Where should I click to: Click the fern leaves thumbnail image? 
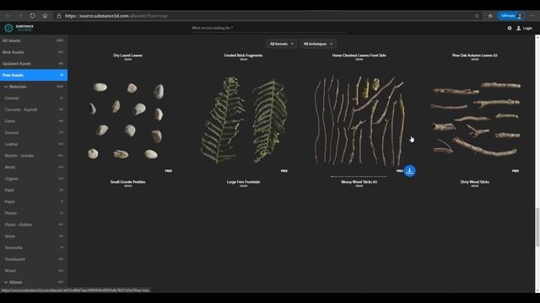(x=244, y=120)
